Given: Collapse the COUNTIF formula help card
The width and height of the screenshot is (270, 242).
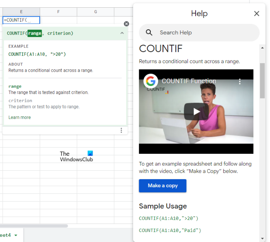Looking at the screenshot, I should click(122, 34).
